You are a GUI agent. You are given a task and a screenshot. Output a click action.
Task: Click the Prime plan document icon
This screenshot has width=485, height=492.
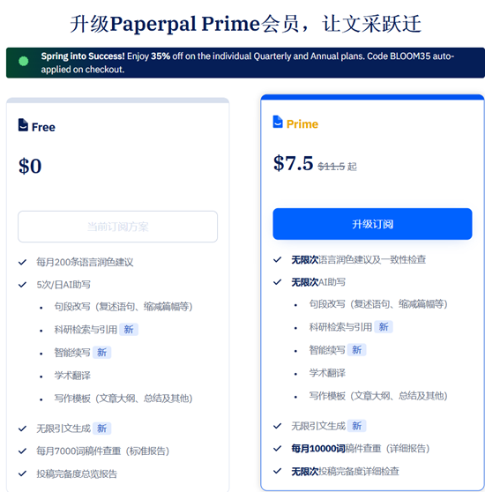(278, 122)
